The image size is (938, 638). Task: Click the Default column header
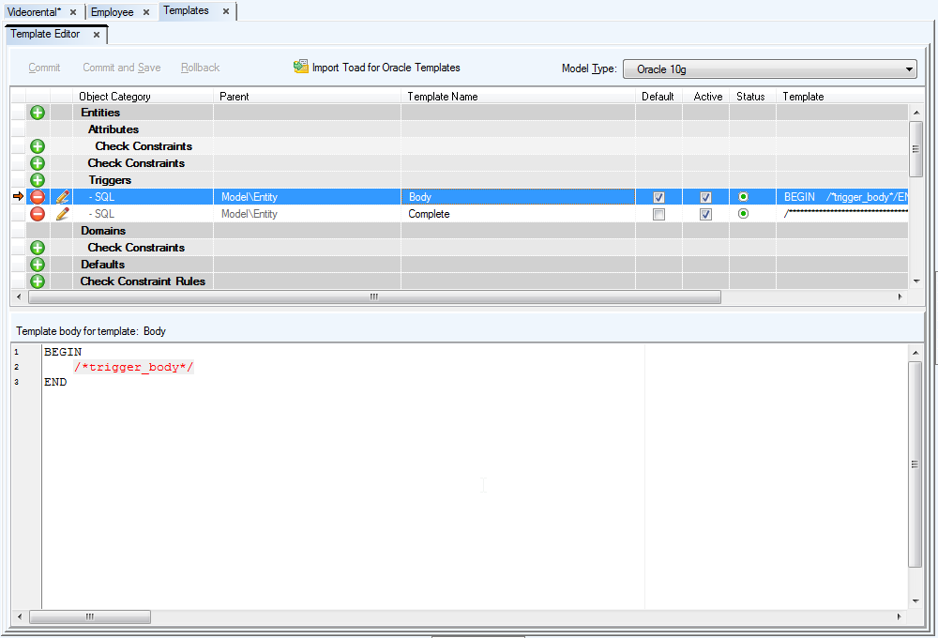658,97
